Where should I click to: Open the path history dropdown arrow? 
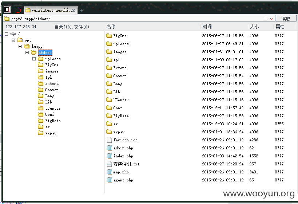271,19
